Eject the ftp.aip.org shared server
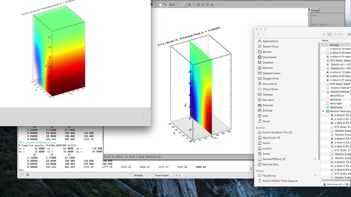Viewport: 351px width, 197px height. click(315, 175)
